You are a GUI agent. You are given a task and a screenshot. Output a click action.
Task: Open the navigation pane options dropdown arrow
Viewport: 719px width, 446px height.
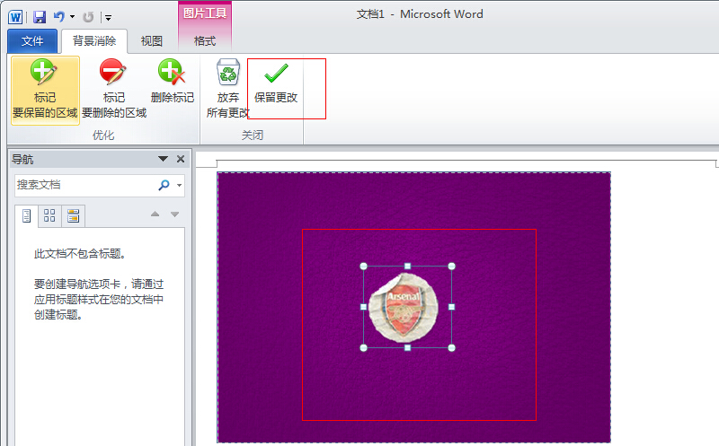click(x=163, y=159)
